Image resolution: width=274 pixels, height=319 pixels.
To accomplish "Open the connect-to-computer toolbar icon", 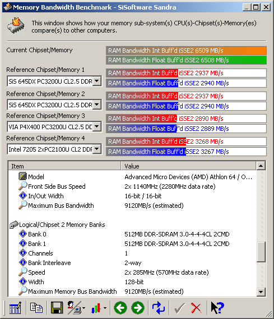I will (x=75, y=308).
